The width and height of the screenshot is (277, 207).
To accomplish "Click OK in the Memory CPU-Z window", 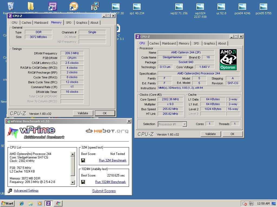I will point(105,113).
